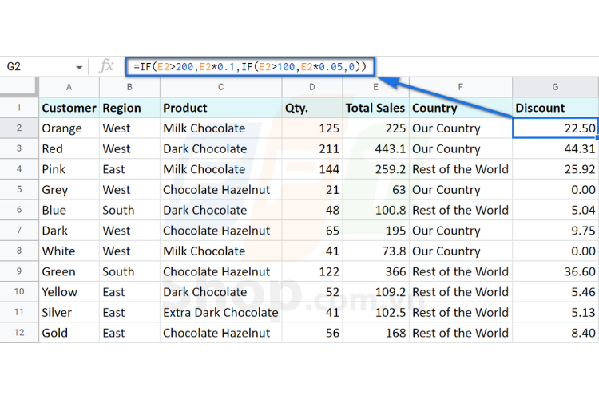
Task: Select cell with discount 8.40
Action: click(555, 333)
